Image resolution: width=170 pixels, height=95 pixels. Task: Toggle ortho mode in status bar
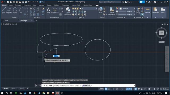pos(114,89)
